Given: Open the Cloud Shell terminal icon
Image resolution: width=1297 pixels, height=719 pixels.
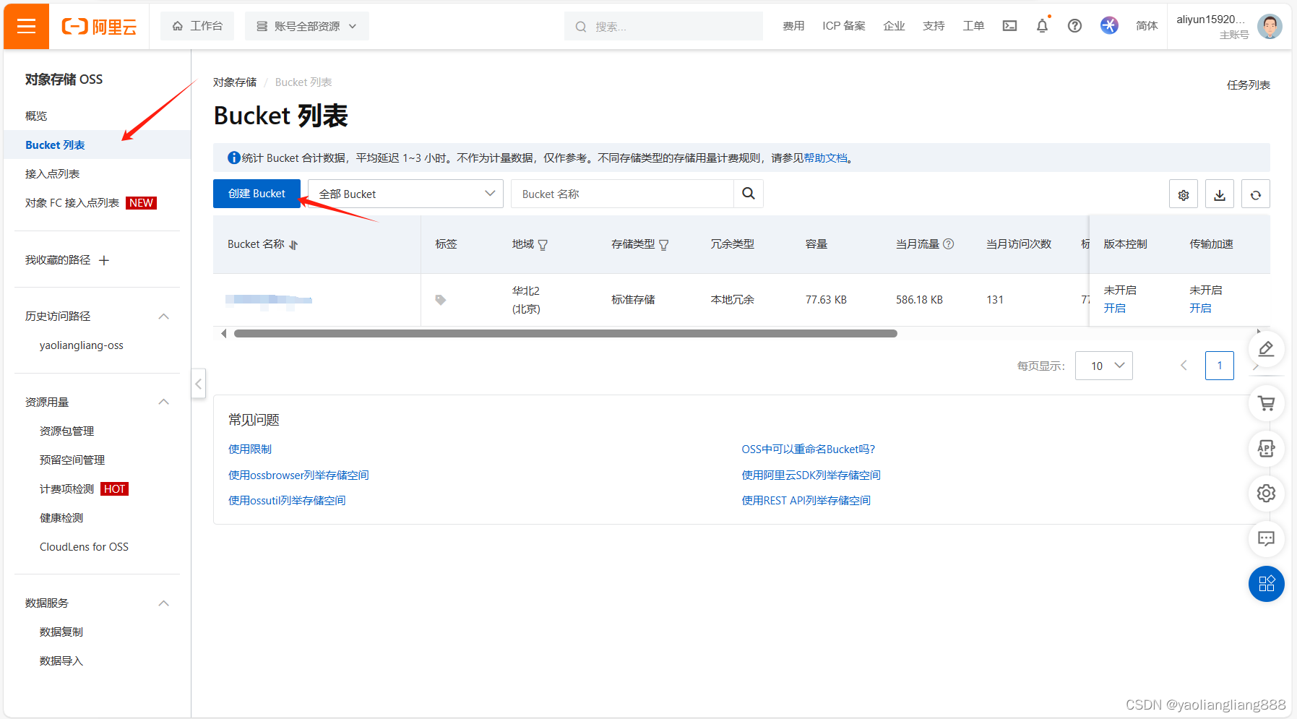Looking at the screenshot, I should 1009,26.
